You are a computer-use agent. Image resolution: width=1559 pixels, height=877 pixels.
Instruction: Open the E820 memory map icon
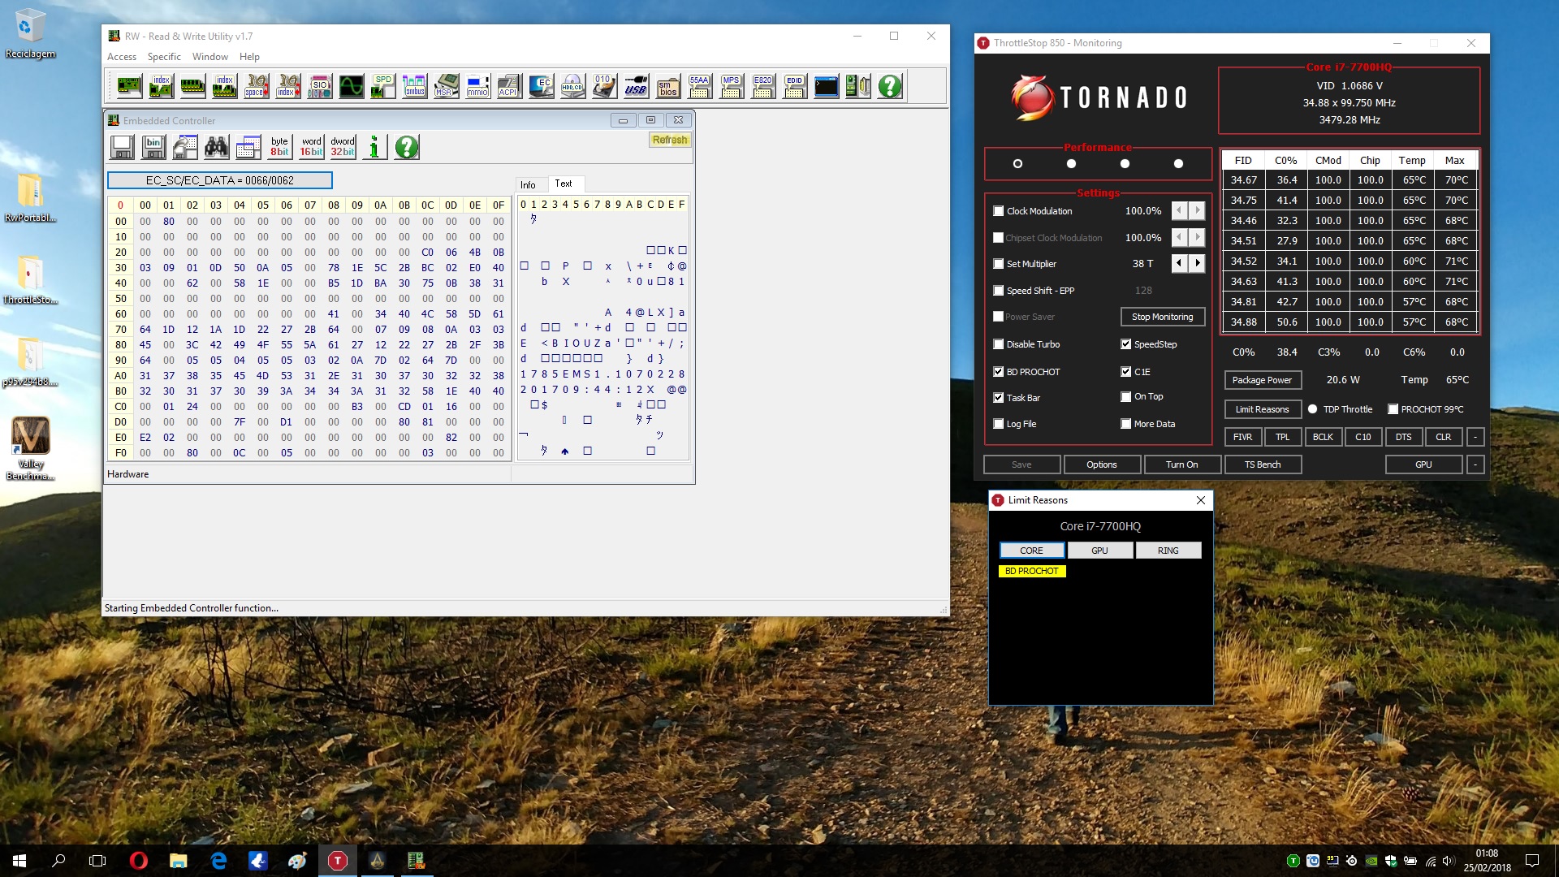[x=762, y=85]
